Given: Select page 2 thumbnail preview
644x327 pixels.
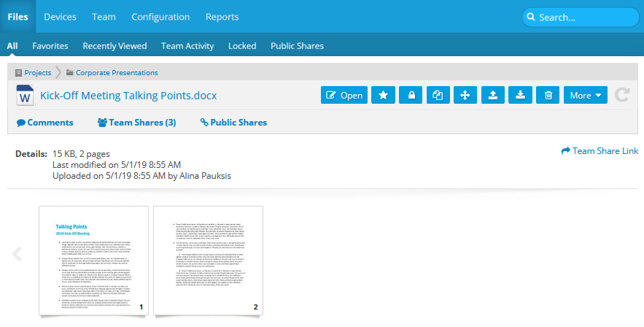Looking at the screenshot, I should (x=208, y=261).
